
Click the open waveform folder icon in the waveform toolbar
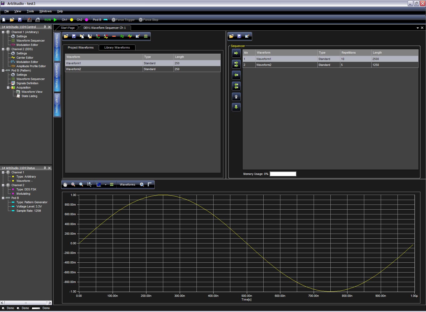click(66, 36)
